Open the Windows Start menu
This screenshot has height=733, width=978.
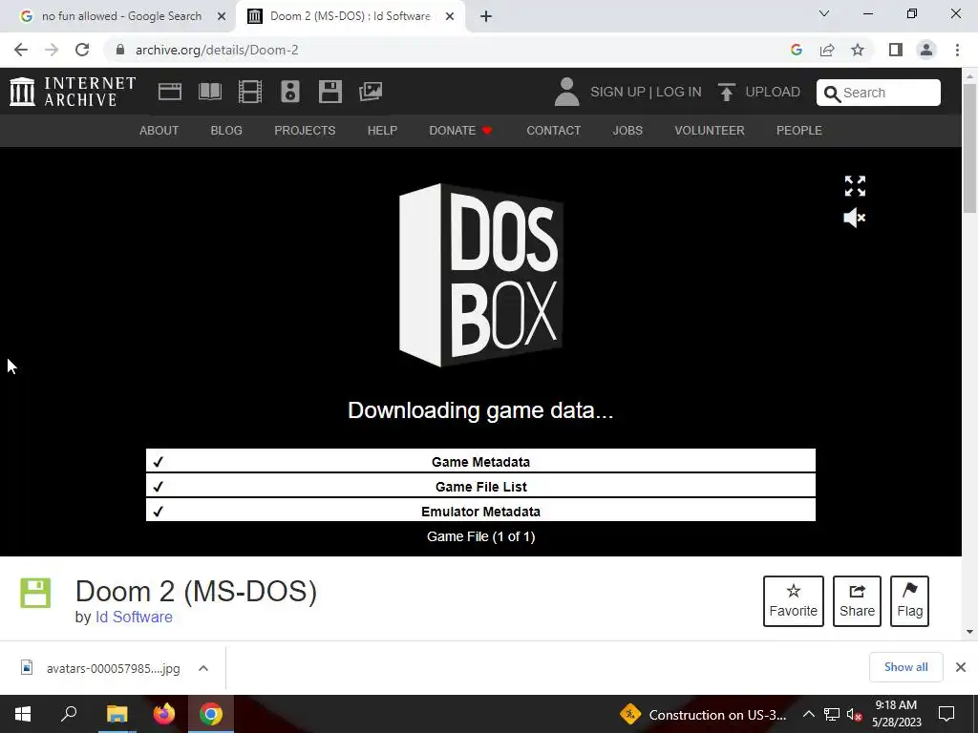click(x=23, y=714)
